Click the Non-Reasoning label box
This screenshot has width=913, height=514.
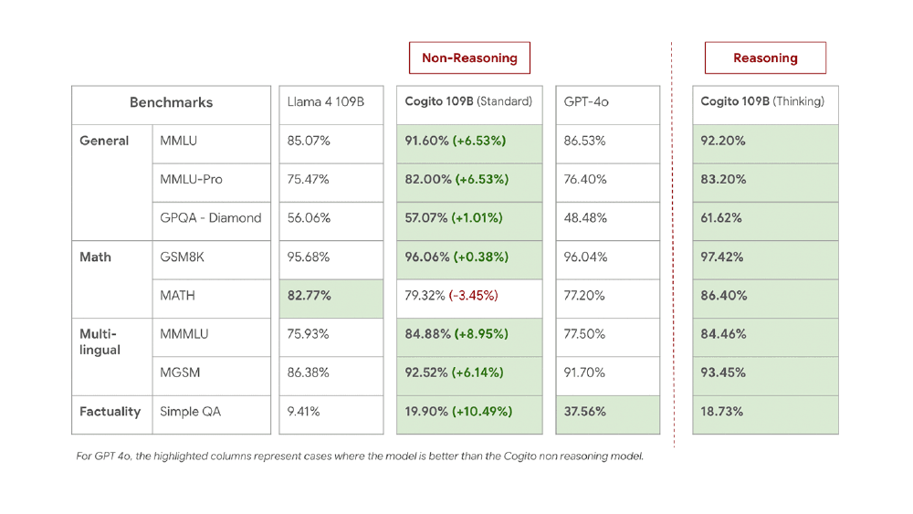[x=469, y=58]
